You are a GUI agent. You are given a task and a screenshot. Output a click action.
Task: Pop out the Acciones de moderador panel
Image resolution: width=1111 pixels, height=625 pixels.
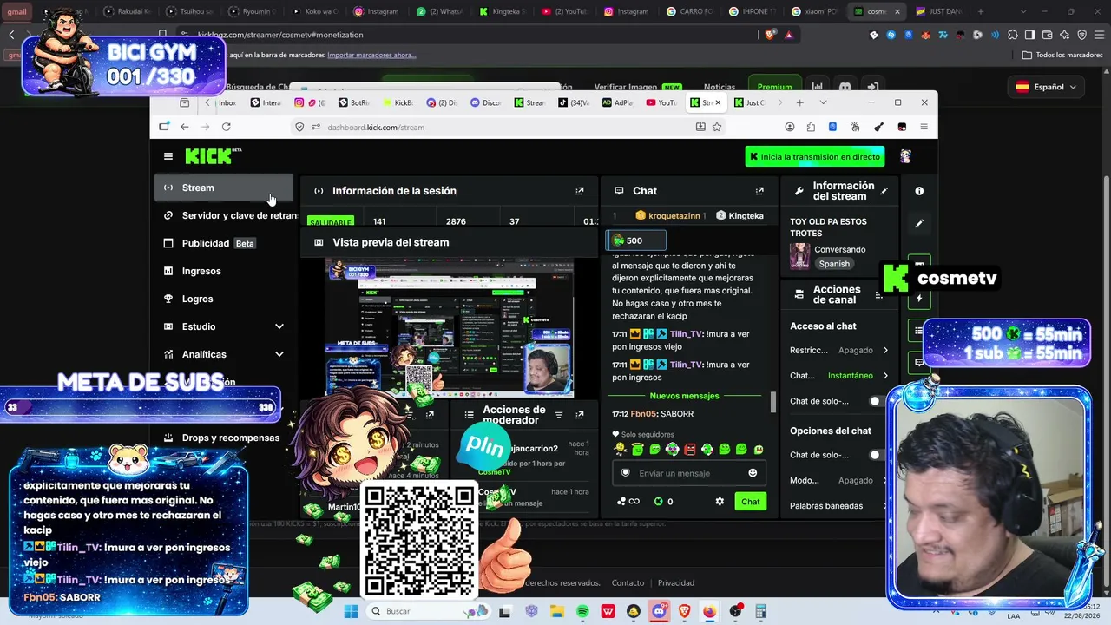point(580,415)
